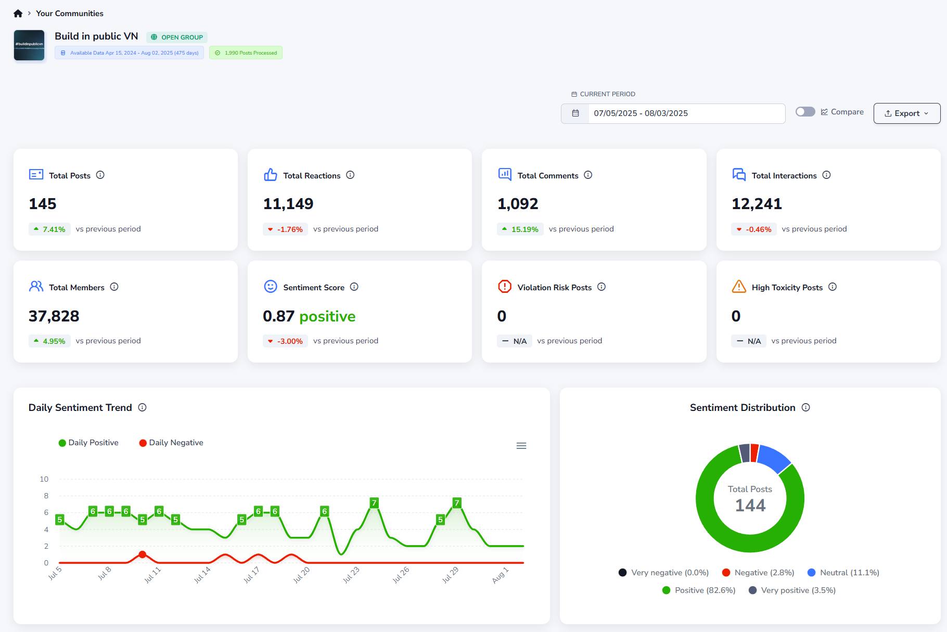Viewport: 947px width, 632px height.
Task: Click the Daily Sentiment Trend info icon
Action: 142,408
